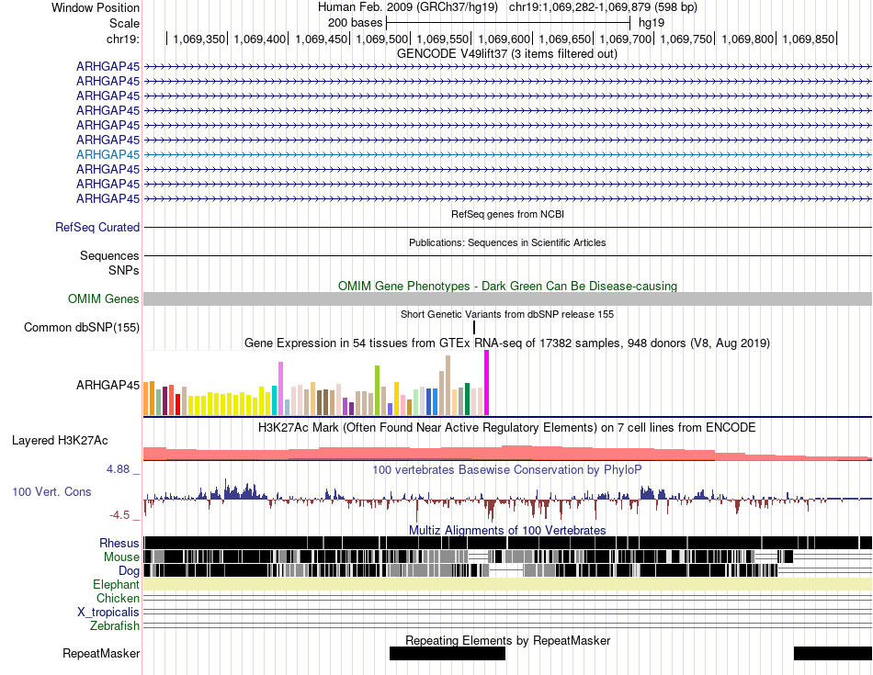
Task: Click the Zebrafish alignment label
Action: pyautogui.click(x=115, y=626)
